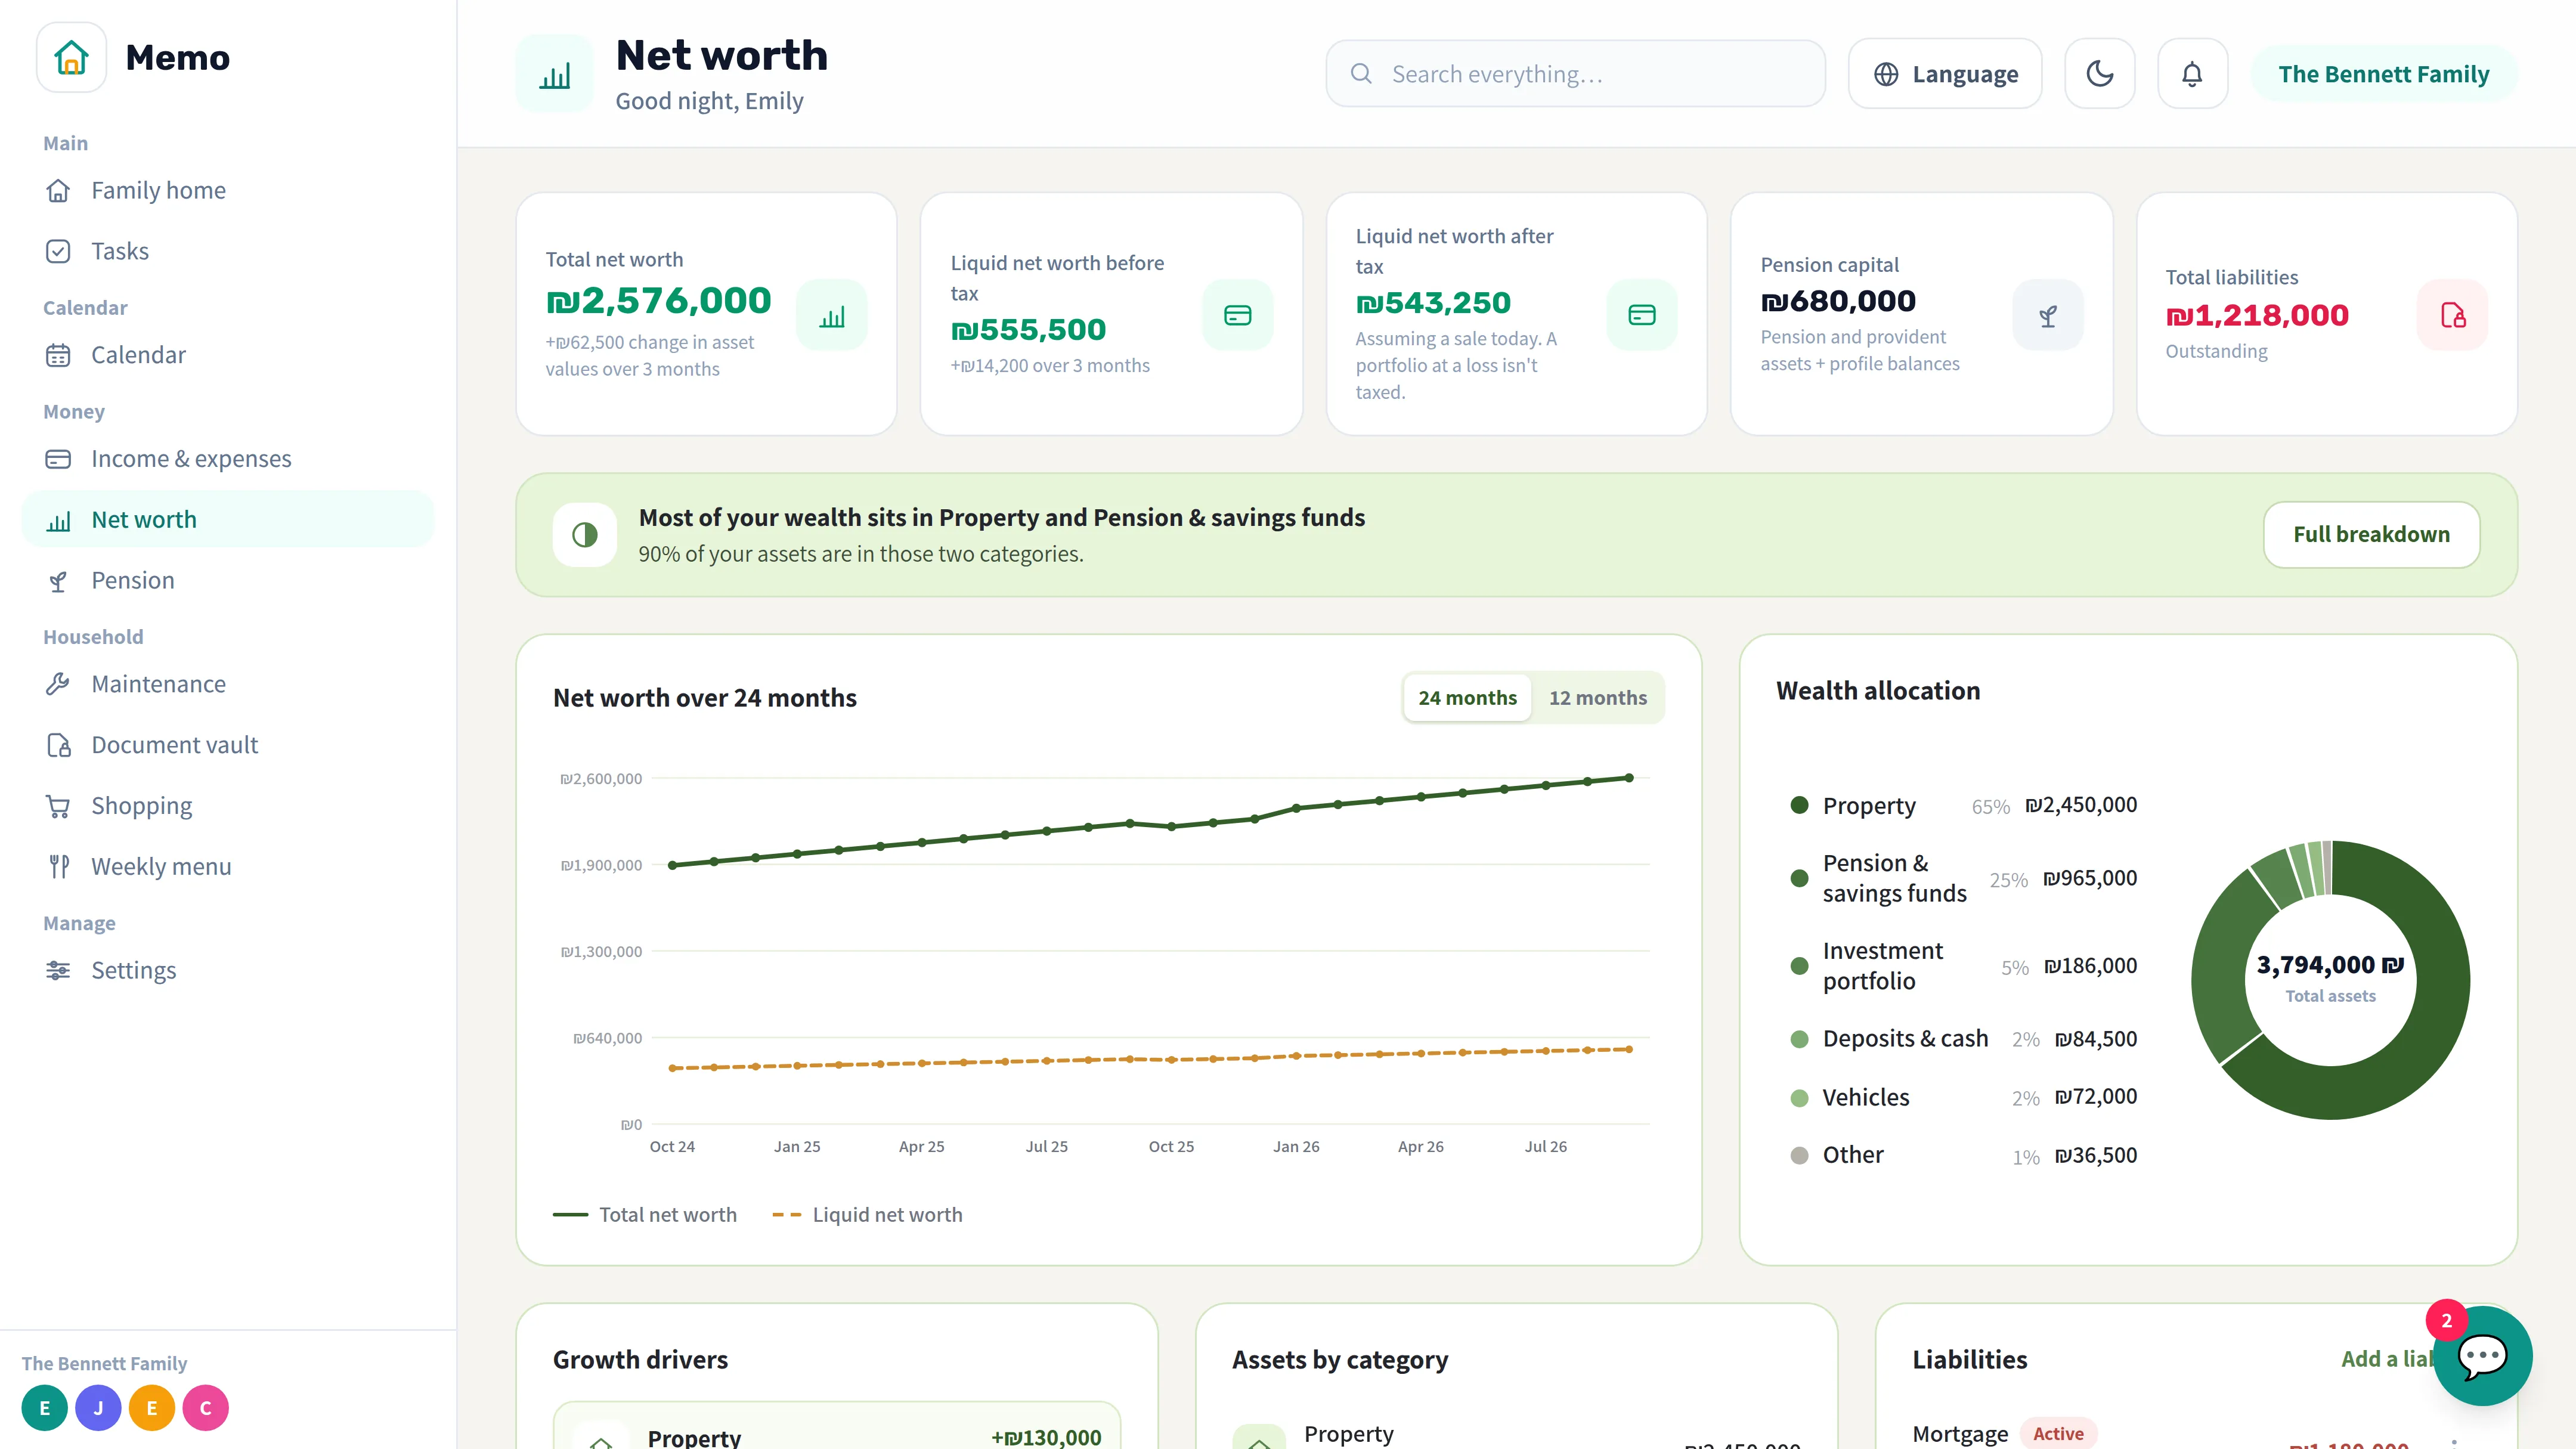2576x1449 pixels.
Task: Click the half-circle insight banner icon
Action: coord(585,535)
